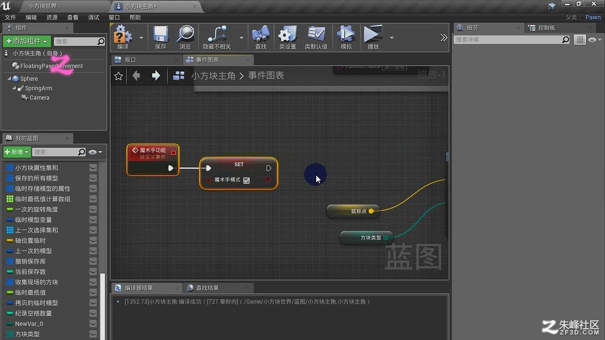
Task: Open the 文件 menu
Action: pyautogui.click(x=10, y=17)
